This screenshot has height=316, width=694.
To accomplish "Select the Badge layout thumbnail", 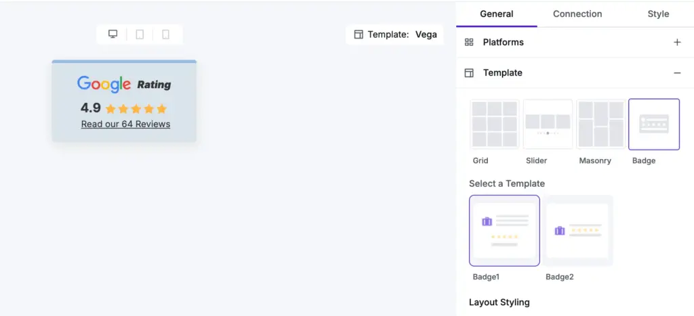I will pyautogui.click(x=654, y=125).
